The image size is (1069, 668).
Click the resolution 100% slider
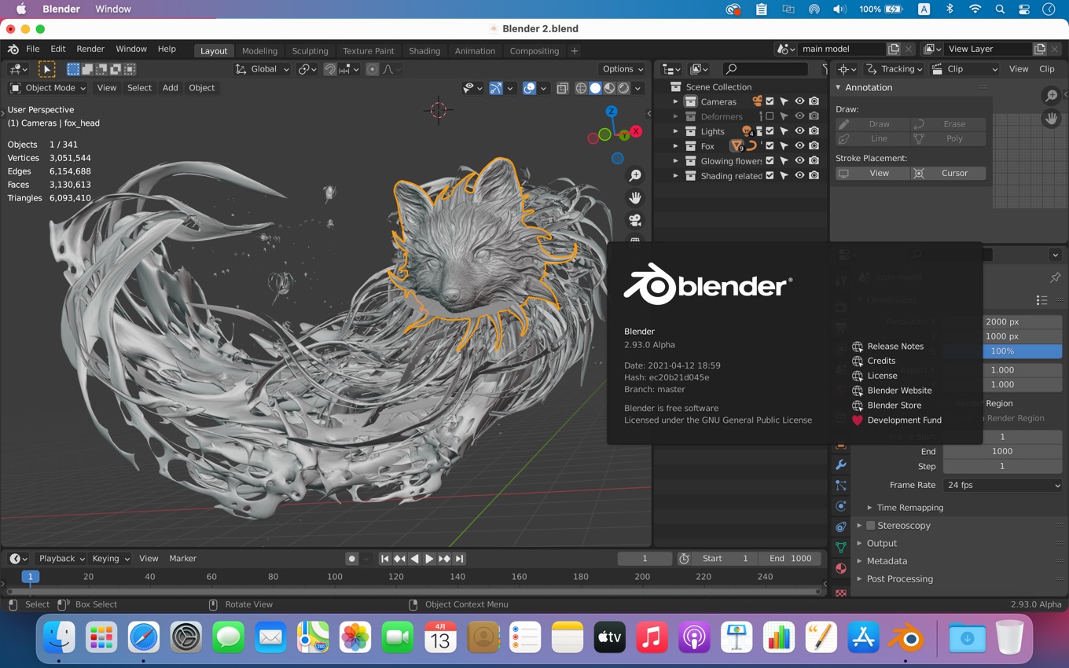(x=1002, y=351)
